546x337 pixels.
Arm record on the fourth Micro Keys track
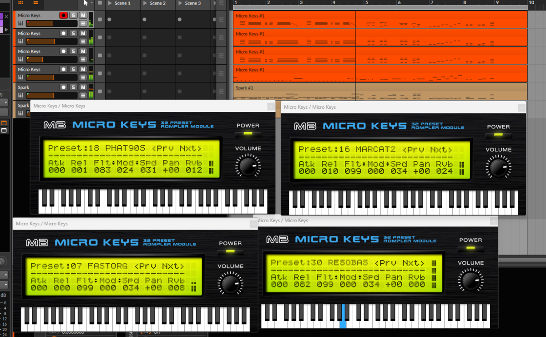(x=63, y=69)
